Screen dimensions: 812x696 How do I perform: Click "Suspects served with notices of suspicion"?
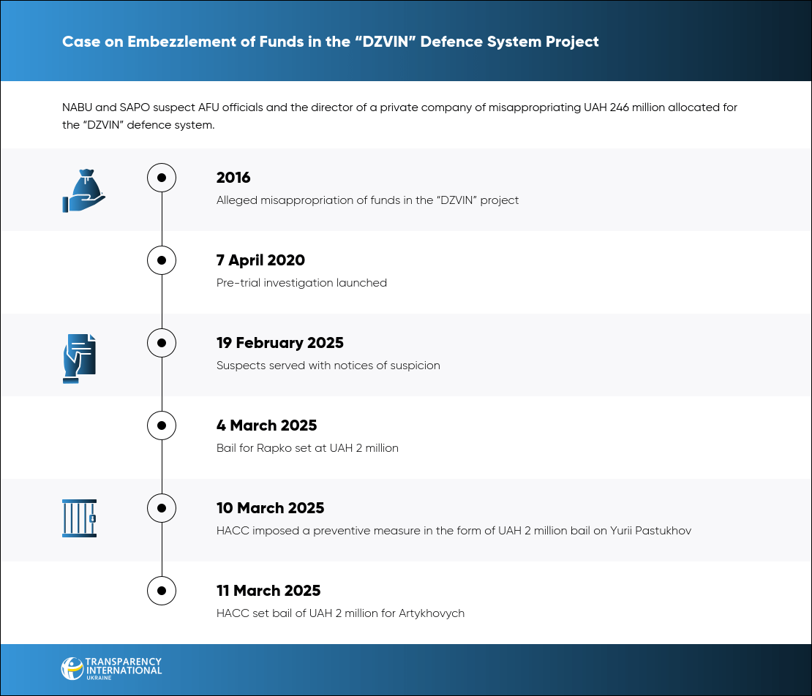(328, 366)
